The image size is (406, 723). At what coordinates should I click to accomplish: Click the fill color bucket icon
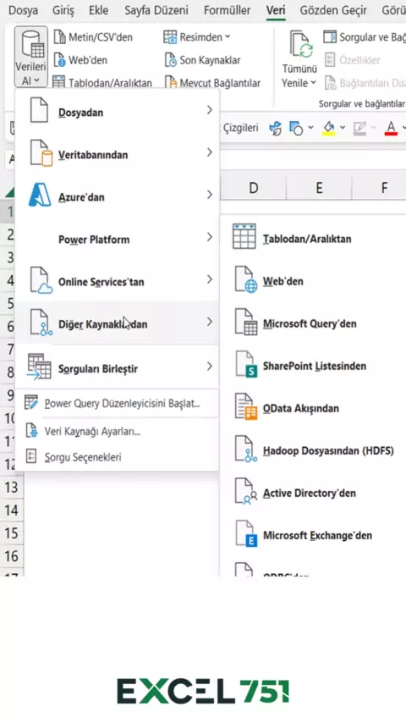[x=328, y=128]
